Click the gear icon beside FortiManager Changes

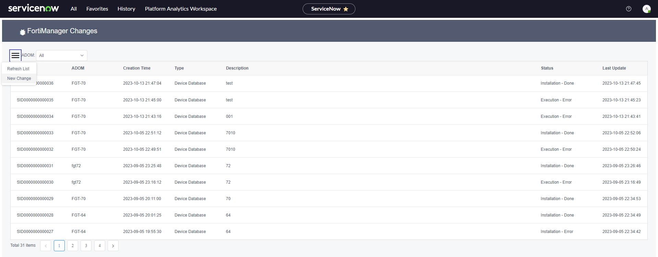[x=23, y=32]
